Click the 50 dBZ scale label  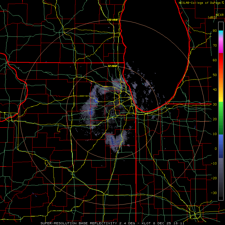pyautogui.click(x=215, y=75)
